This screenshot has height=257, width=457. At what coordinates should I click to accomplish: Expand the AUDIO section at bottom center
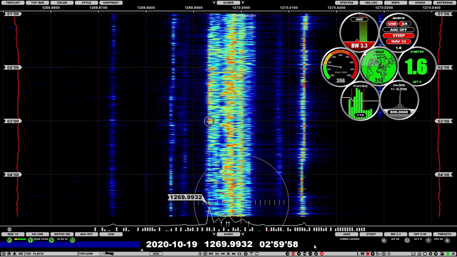228,234
